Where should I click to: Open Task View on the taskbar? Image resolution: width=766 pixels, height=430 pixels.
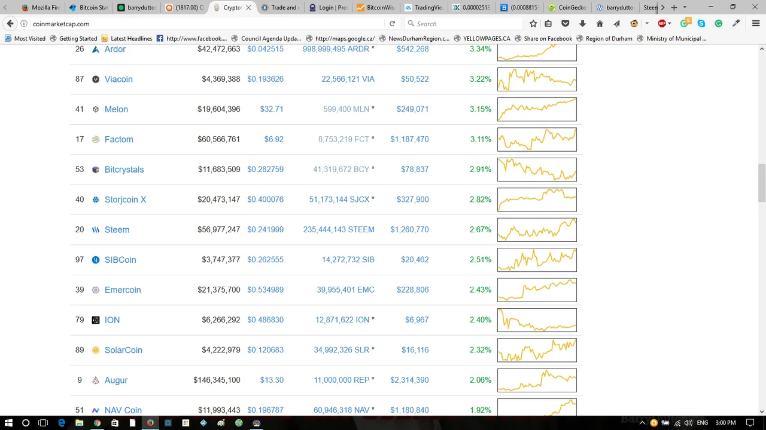pyautogui.click(x=43, y=423)
